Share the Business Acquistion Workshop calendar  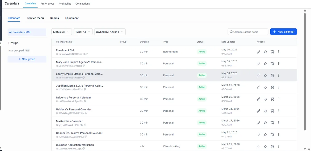pos(265,147)
